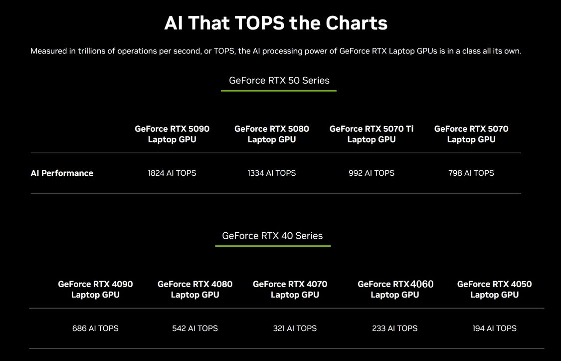Image resolution: width=561 pixels, height=361 pixels.
Task: Click the 194 AI TOPS value
Action: coord(495,329)
